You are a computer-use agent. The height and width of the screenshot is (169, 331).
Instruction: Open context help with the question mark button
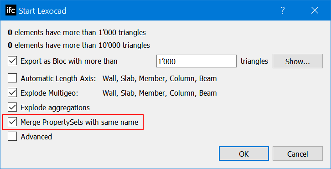(x=283, y=10)
